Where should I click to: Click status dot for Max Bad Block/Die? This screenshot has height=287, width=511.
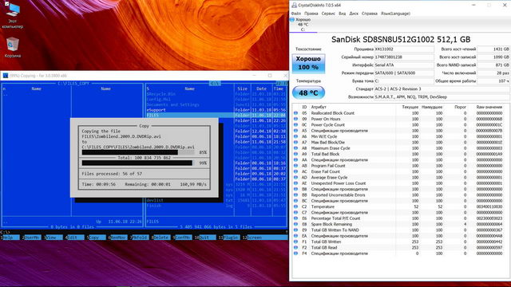point(295,143)
